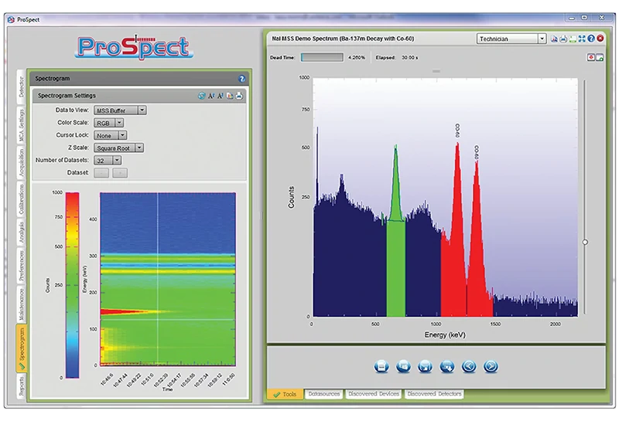Open the Detector side tab
Image resolution: width=619 pixels, height=421 pixels.
click(x=22, y=87)
